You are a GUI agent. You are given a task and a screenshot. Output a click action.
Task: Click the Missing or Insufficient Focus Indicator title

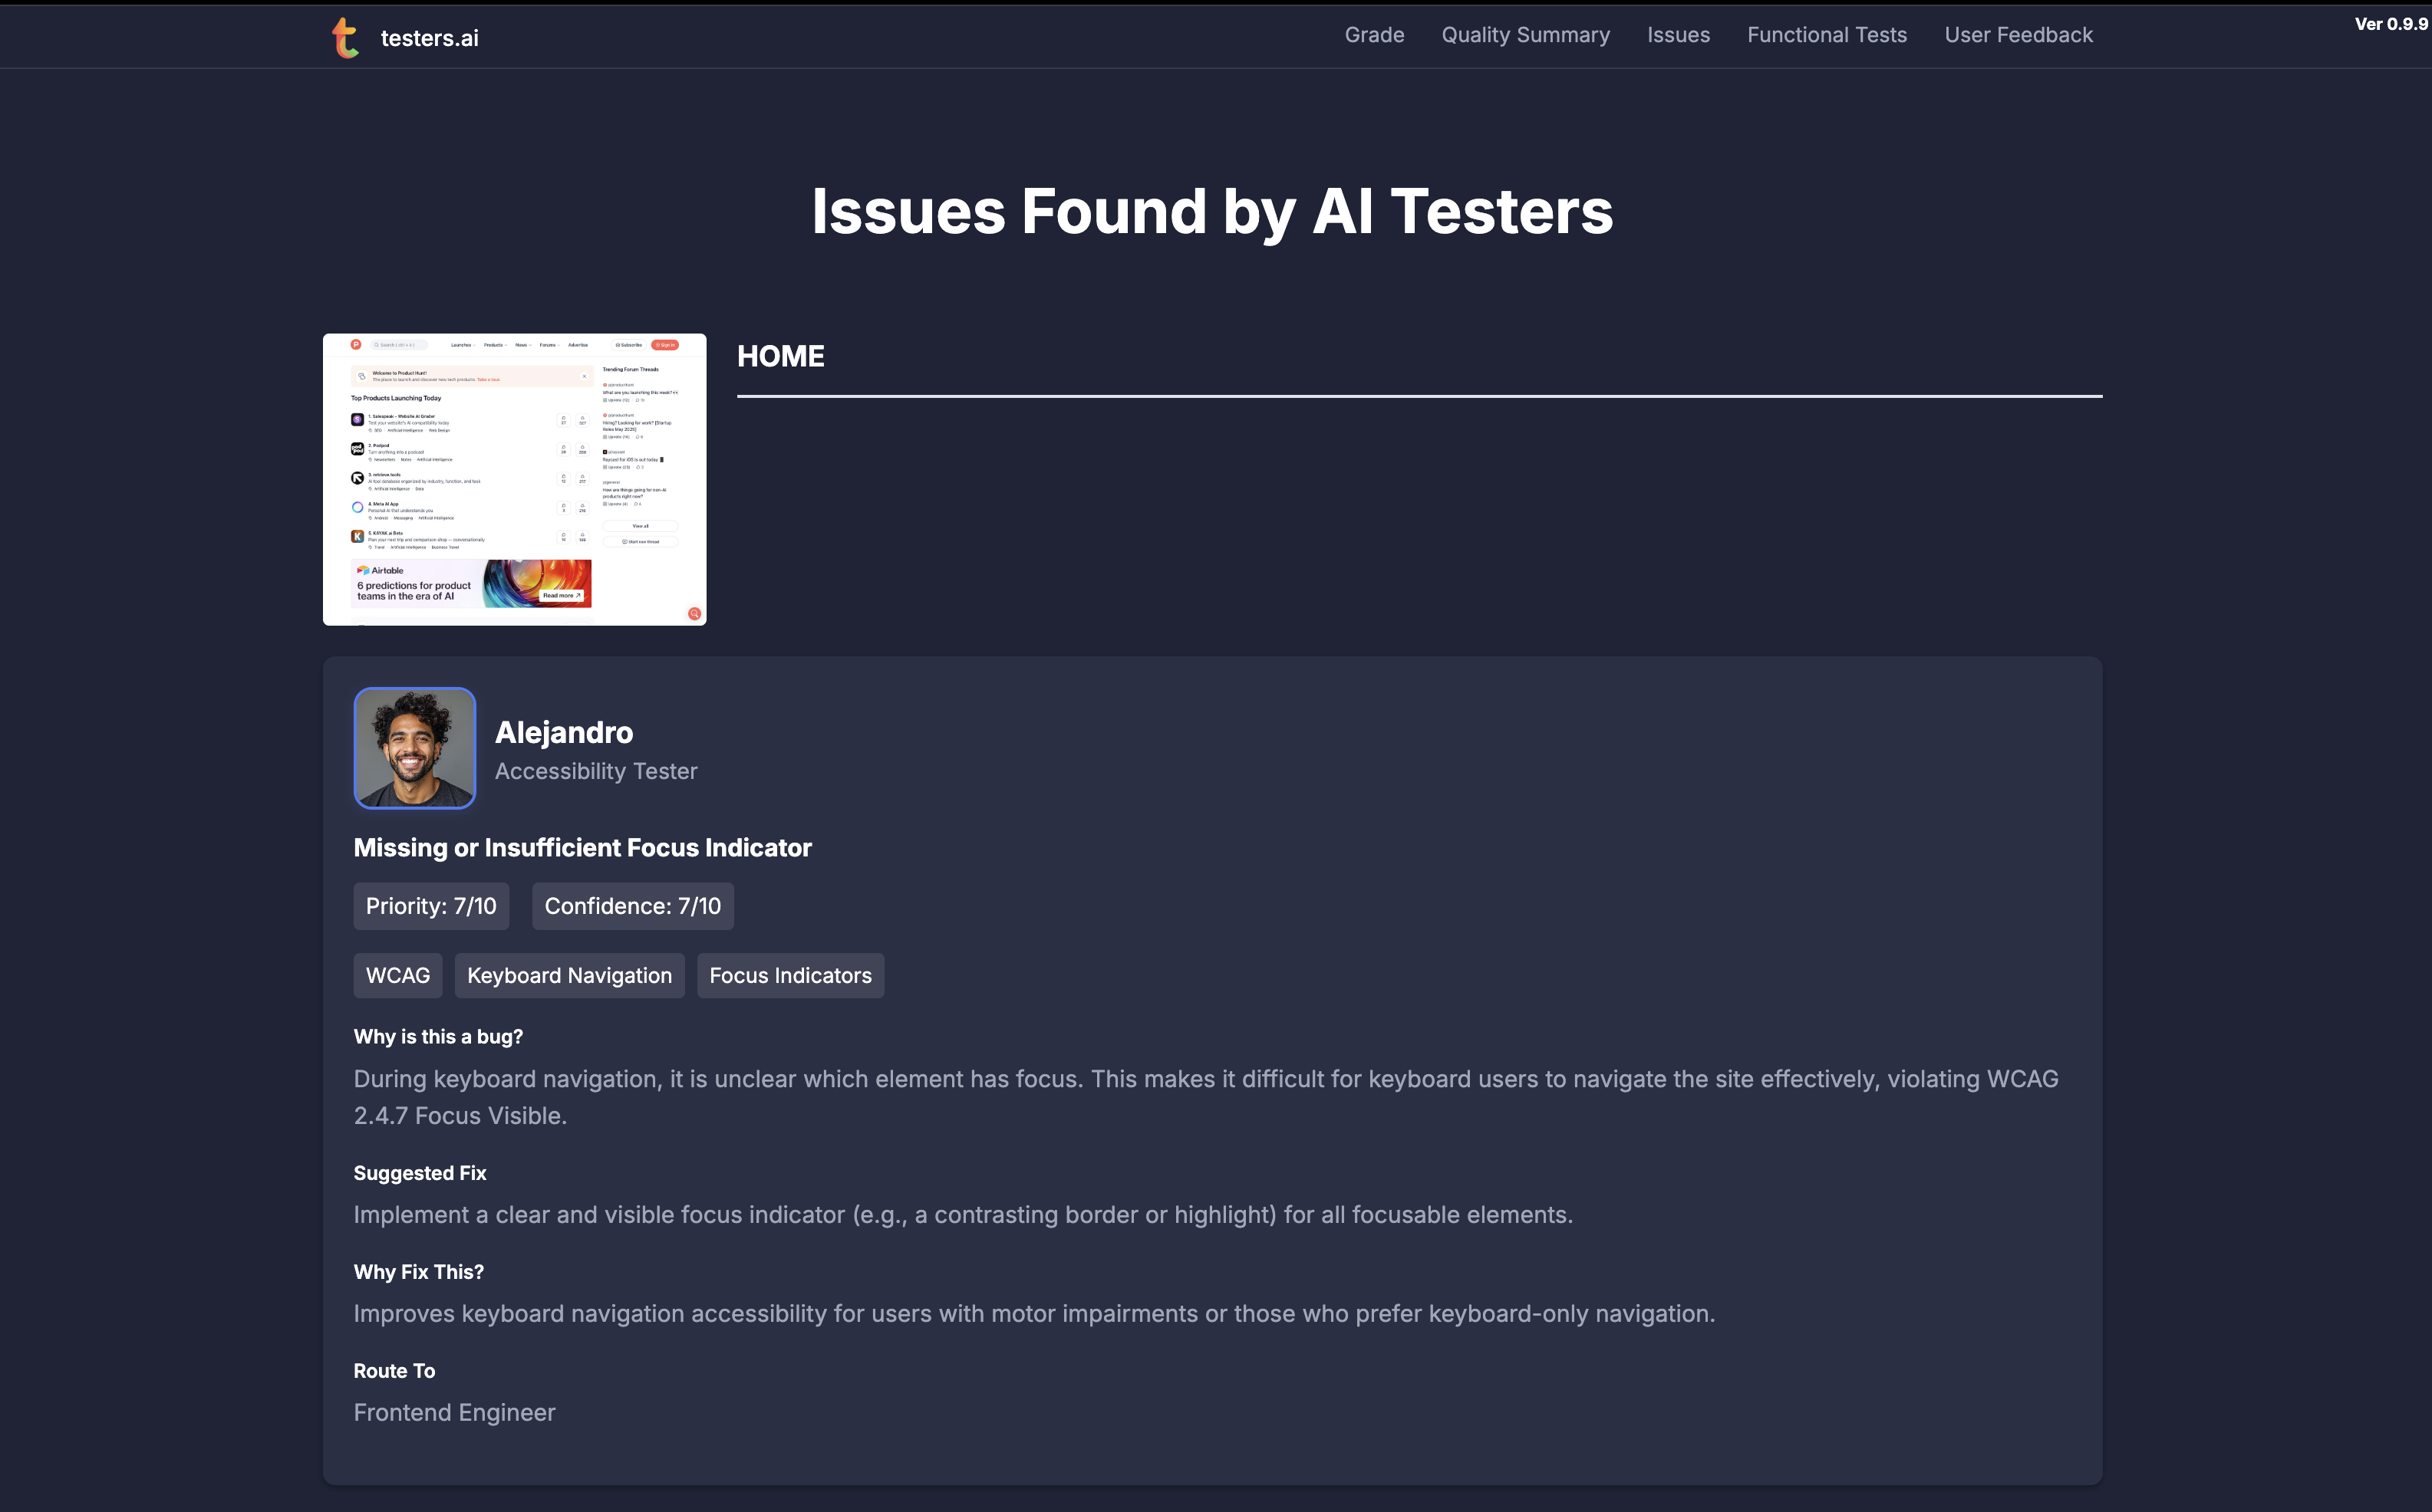[582, 848]
